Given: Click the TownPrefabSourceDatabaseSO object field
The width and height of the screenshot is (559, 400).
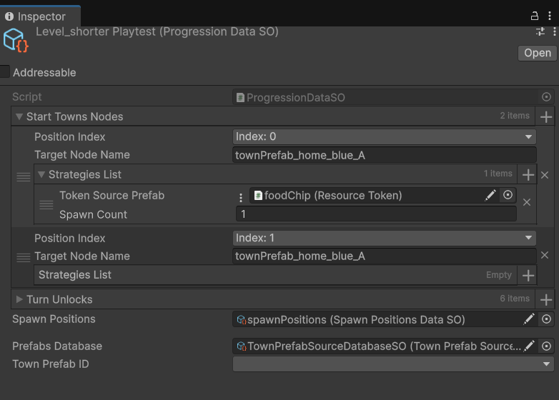Looking at the screenshot, I should tap(393, 346).
